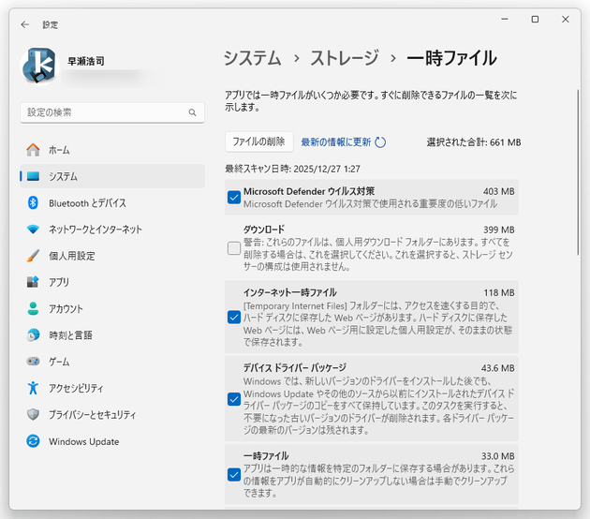This screenshot has width=590, height=519.
Task: Click the vertical scrollbar thumb
Action: (578, 172)
